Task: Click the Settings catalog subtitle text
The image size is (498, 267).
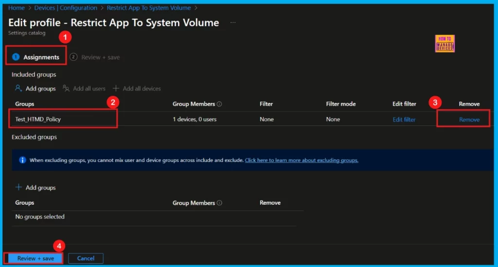Action: coord(27,33)
